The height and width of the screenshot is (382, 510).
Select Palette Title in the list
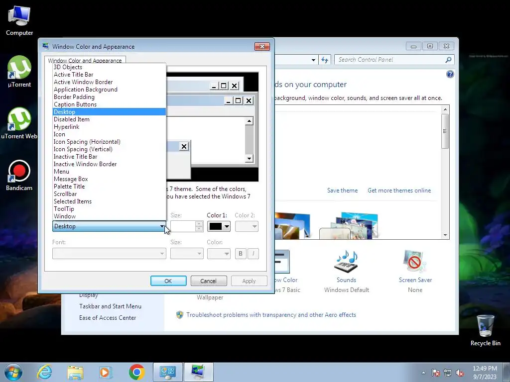click(x=109, y=187)
